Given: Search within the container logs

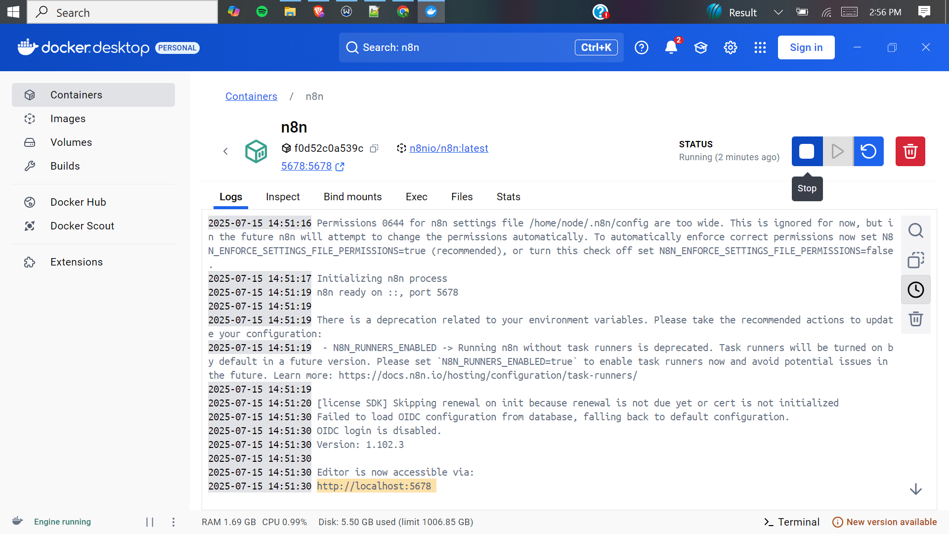Looking at the screenshot, I should click(x=916, y=230).
